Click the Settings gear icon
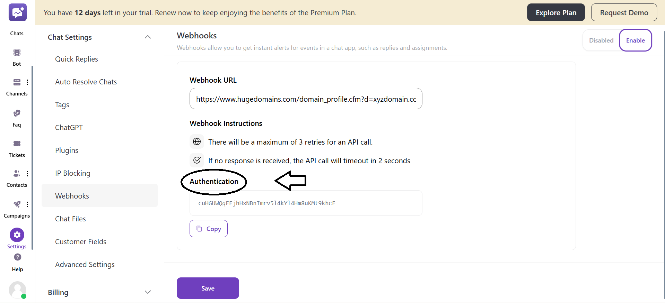 [16, 234]
